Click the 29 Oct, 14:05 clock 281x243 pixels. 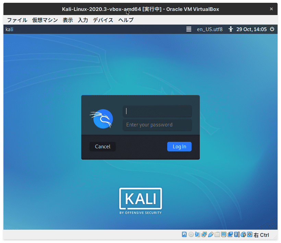(x=252, y=29)
